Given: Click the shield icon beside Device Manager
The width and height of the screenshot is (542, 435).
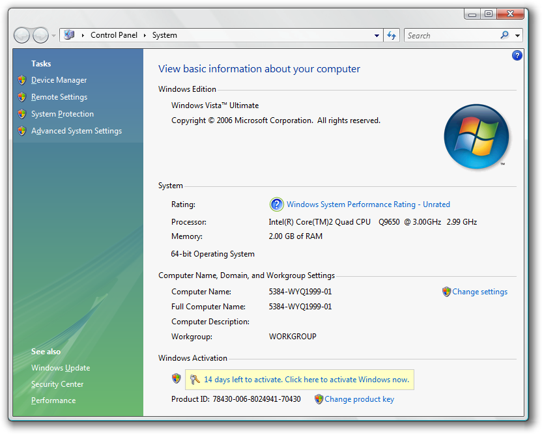Looking at the screenshot, I should coord(21,80).
